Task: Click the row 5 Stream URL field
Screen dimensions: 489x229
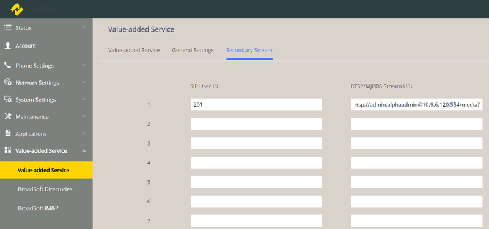Action: click(417, 181)
